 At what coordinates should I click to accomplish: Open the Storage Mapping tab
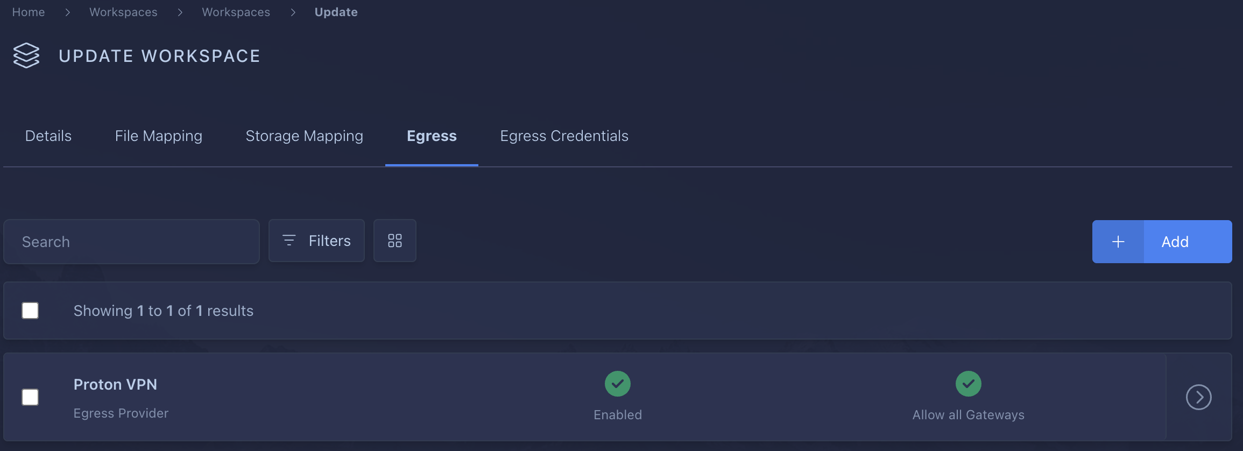point(304,136)
